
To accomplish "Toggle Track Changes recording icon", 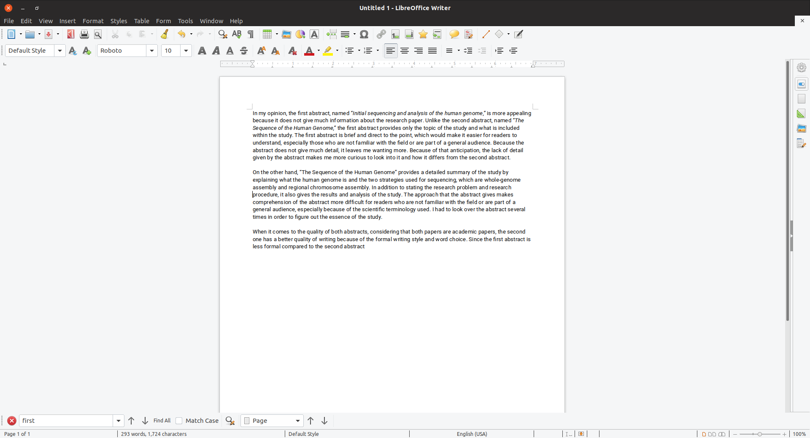I will click(x=468, y=35).
